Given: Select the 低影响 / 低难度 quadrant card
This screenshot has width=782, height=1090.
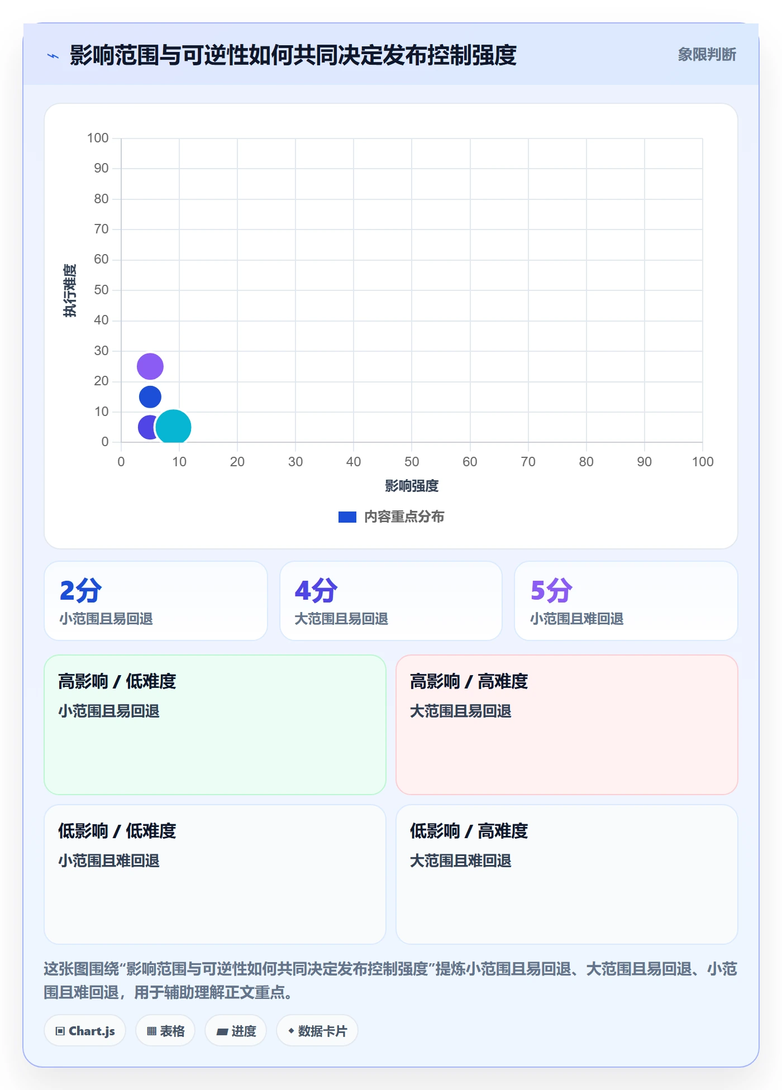Looking at the screenshot, I should click(215, 874).
